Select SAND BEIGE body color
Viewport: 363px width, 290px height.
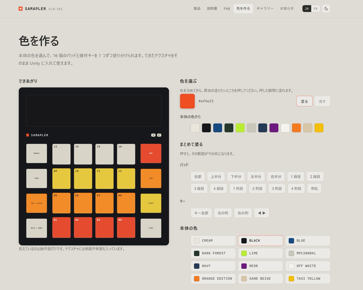[260, 279]
